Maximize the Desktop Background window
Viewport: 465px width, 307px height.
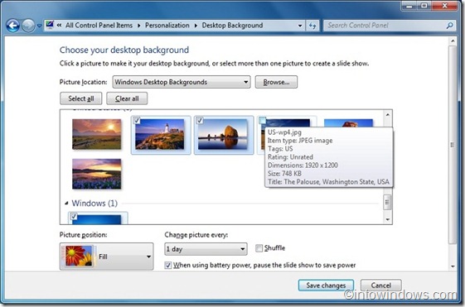(424, 6)
